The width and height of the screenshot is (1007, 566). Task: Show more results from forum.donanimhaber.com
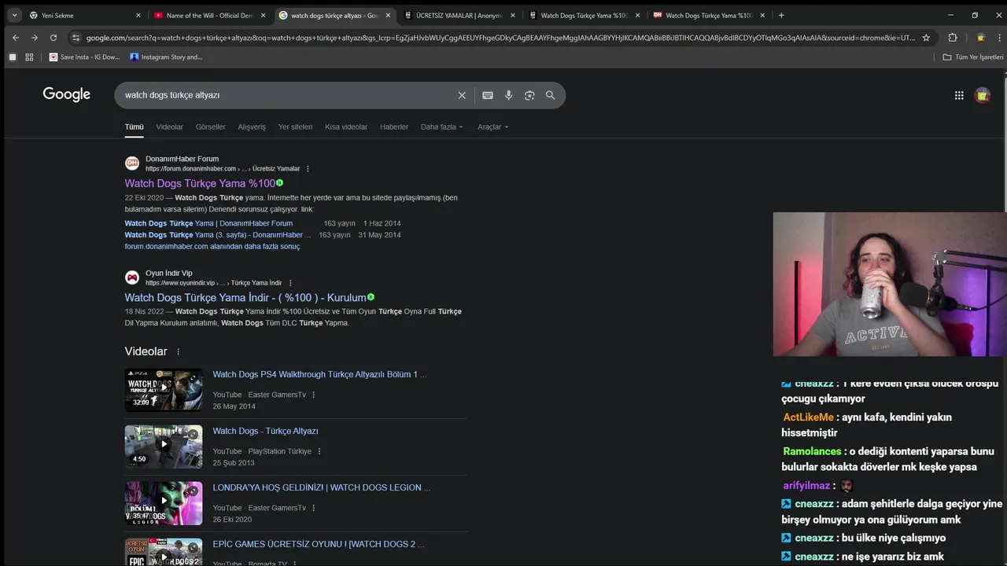tap(212, 246)
